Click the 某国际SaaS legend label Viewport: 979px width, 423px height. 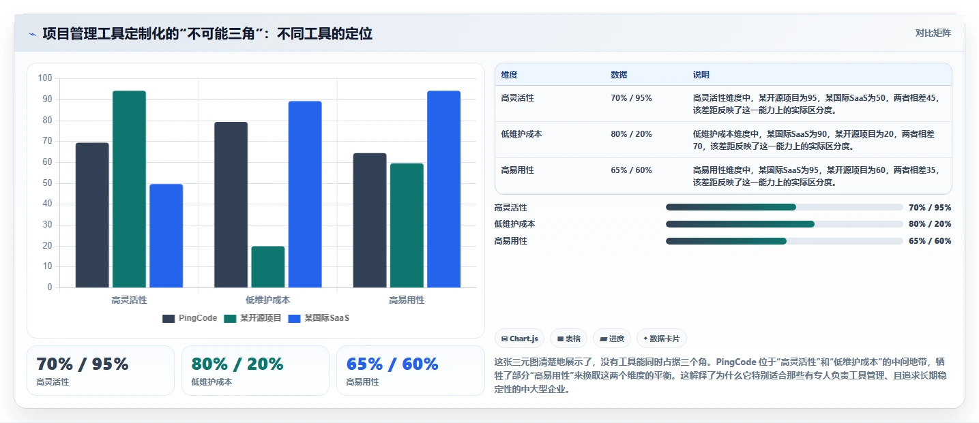tap(327, 318)
